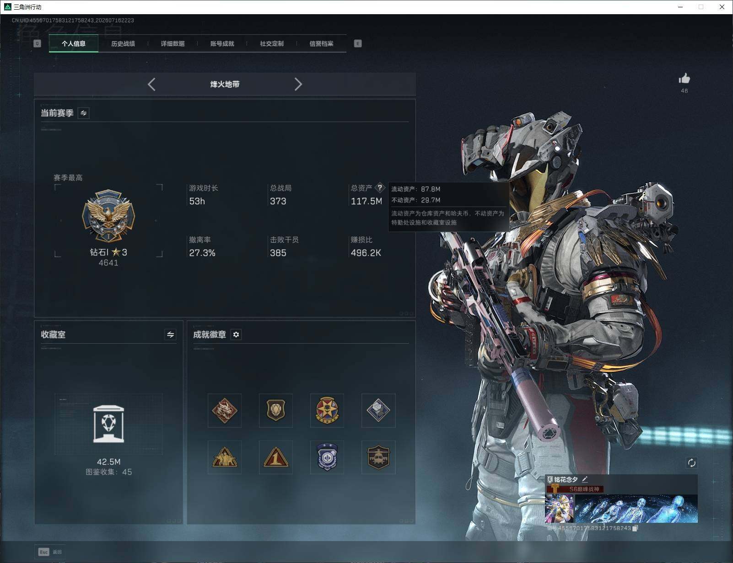The height and width of the screenshot is (563, 733).
Task: Go to previous mode with left chevron
Action: tap(152, 84)
